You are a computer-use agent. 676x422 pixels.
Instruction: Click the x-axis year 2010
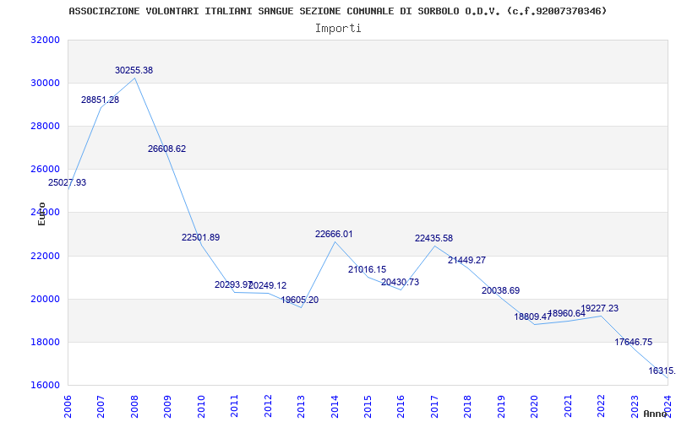click(x=201, y=406)
